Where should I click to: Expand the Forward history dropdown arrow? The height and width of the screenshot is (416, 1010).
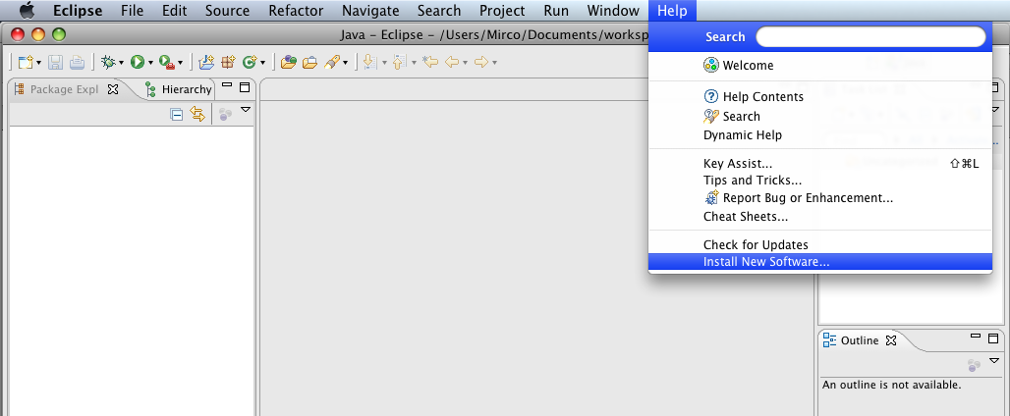coord(495,63)
